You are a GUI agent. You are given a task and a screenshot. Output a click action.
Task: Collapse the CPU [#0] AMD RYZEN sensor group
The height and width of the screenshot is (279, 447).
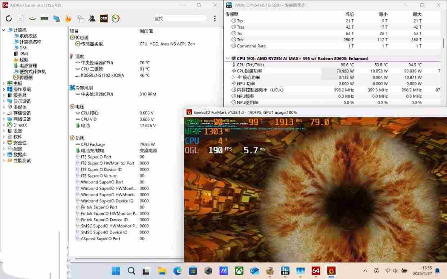(227, 58)
